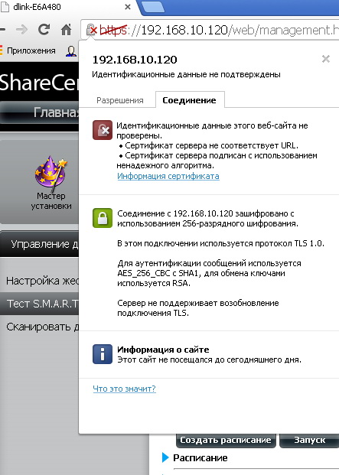Click the user bookmark icon next to Приложения

(71, 51)
